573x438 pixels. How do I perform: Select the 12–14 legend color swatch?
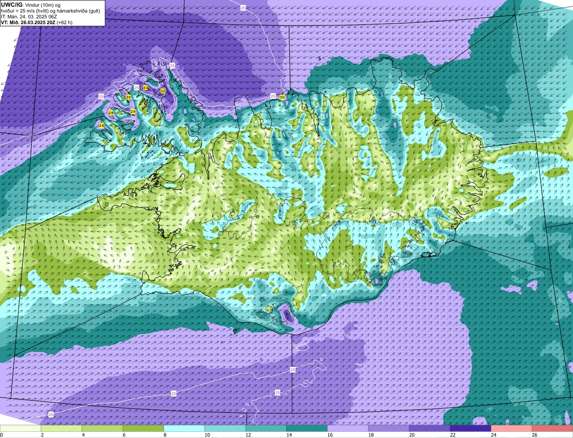click(266, 428)
